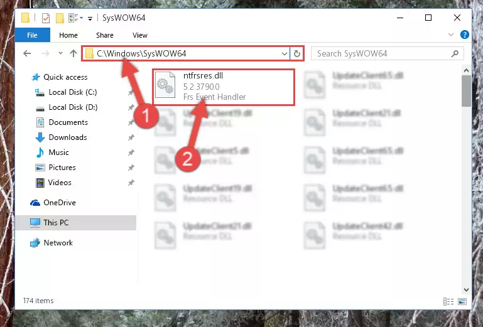Open Documents in the navigation pane
483x327 pixels.
click(x=68, y=122)
